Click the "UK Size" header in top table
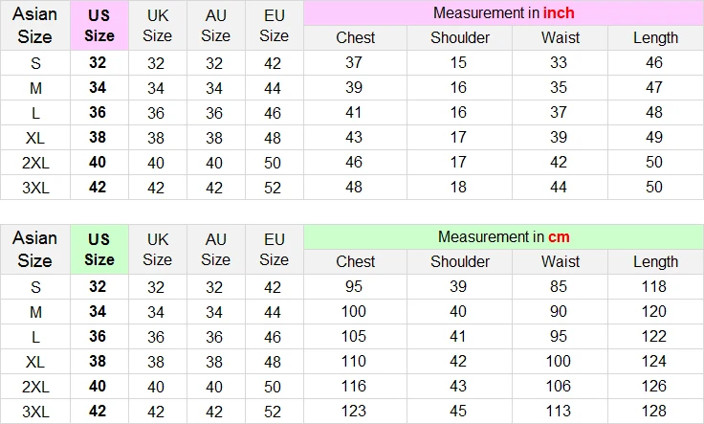The width and height of the screenshot is (704, 424). [157, 26]
